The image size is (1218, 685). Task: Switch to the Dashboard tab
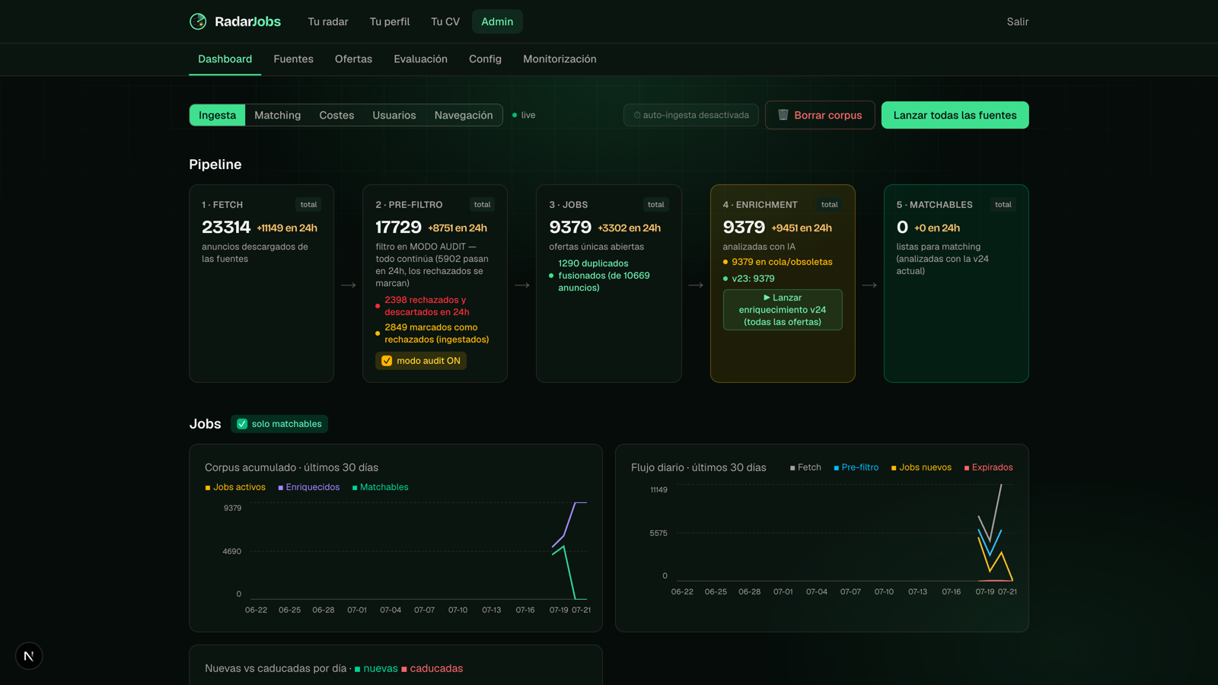(225, 59)
